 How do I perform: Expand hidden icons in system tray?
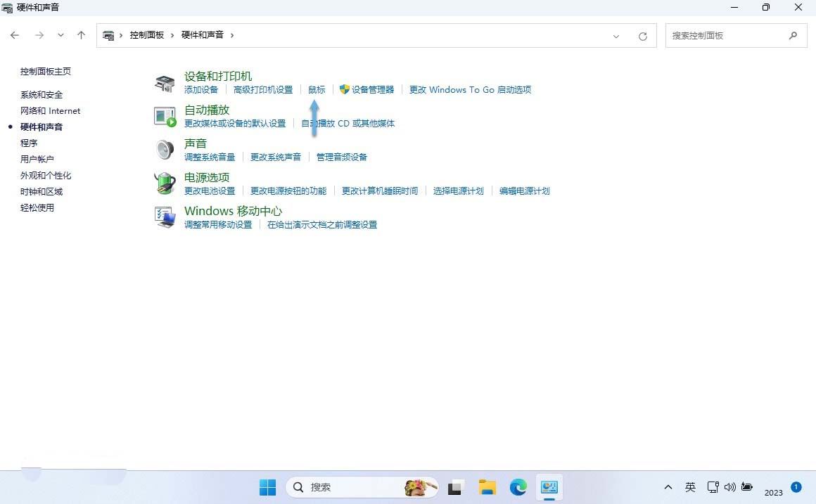[x=668, y=486]
